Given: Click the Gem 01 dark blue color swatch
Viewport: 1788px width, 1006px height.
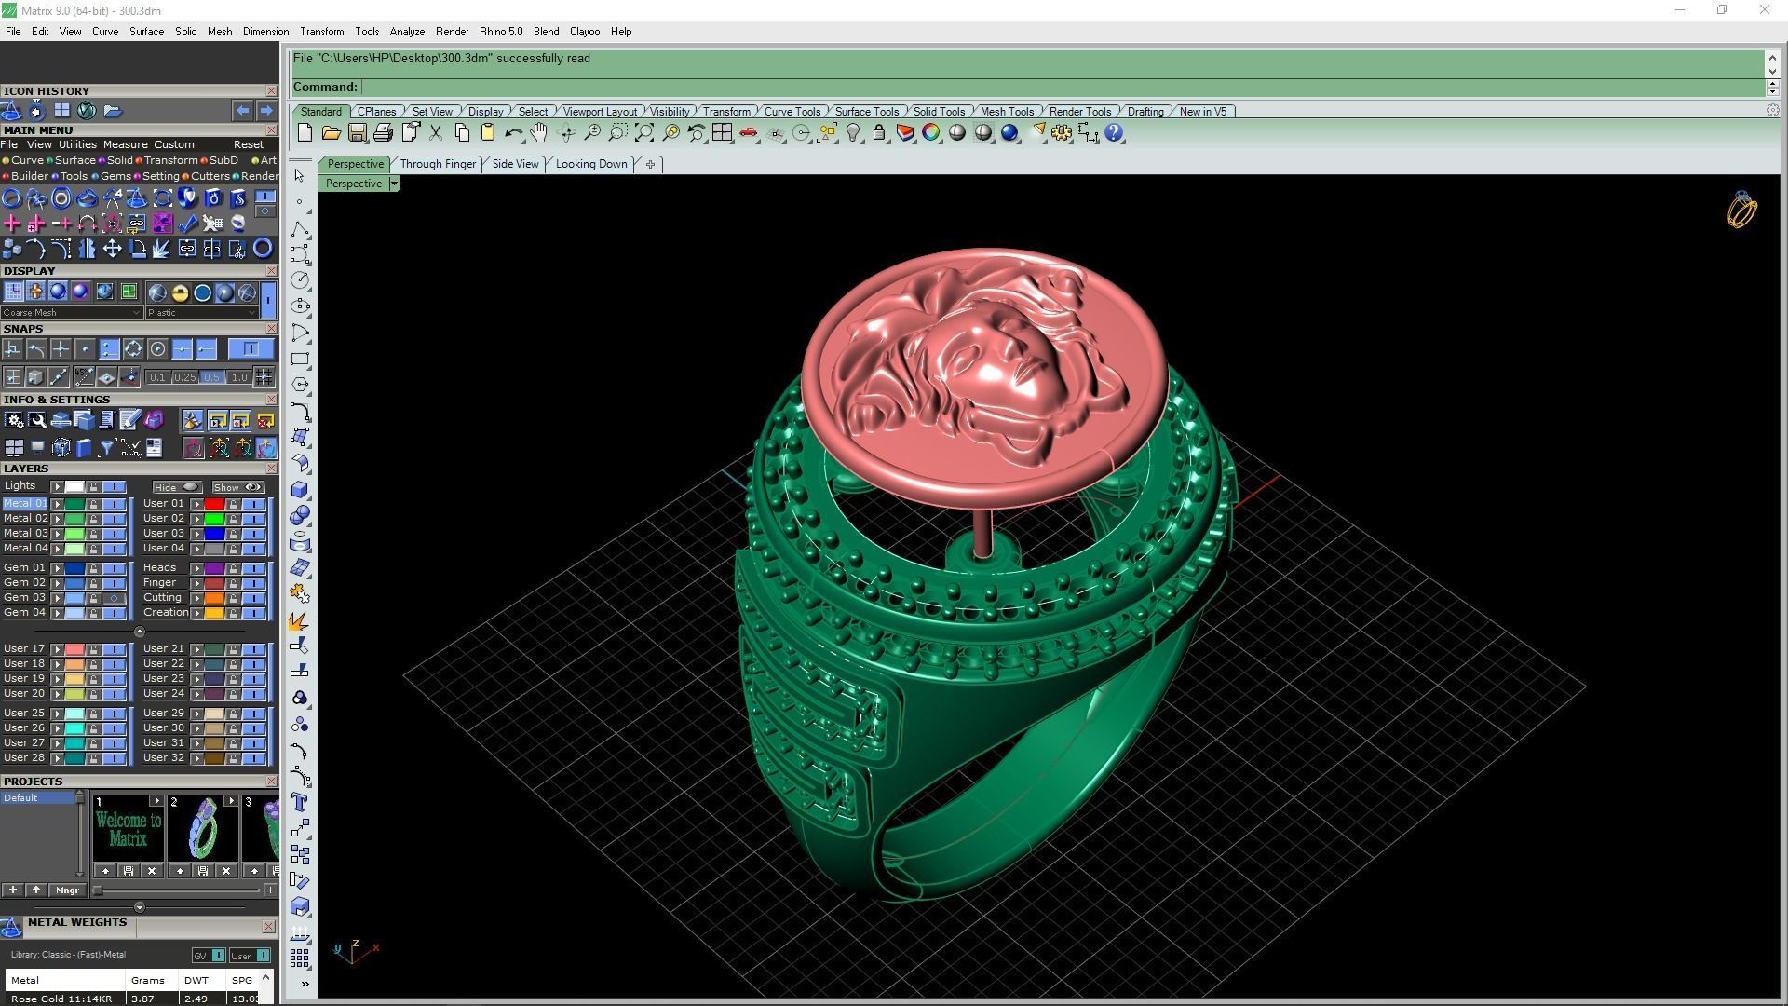Looking at the screenshot, I should 74,568.
